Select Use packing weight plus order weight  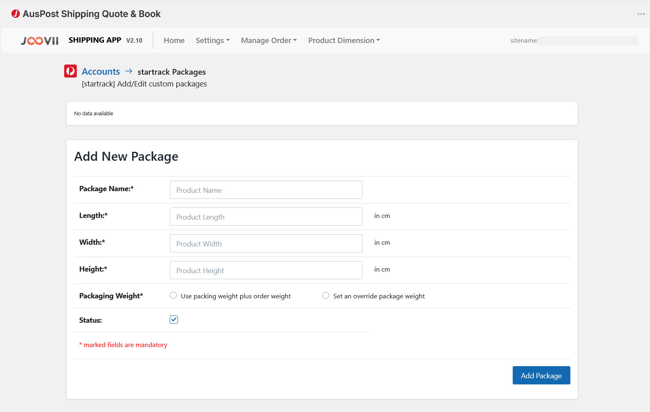click(173, 296)
